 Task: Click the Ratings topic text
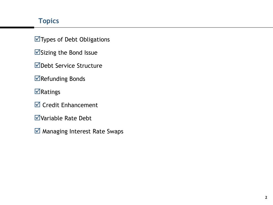(x=50, y=92)
